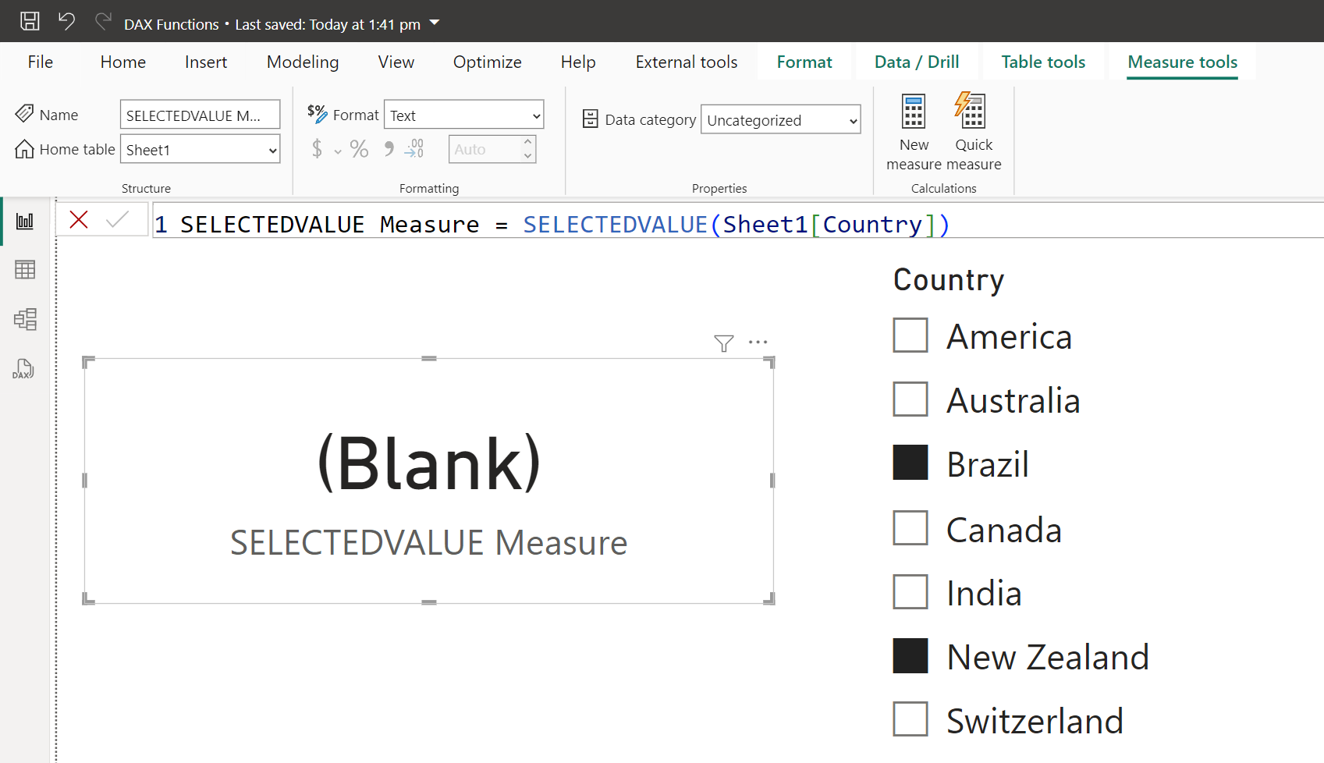
Task: Open the DAX query view
Action: (24, 368)
